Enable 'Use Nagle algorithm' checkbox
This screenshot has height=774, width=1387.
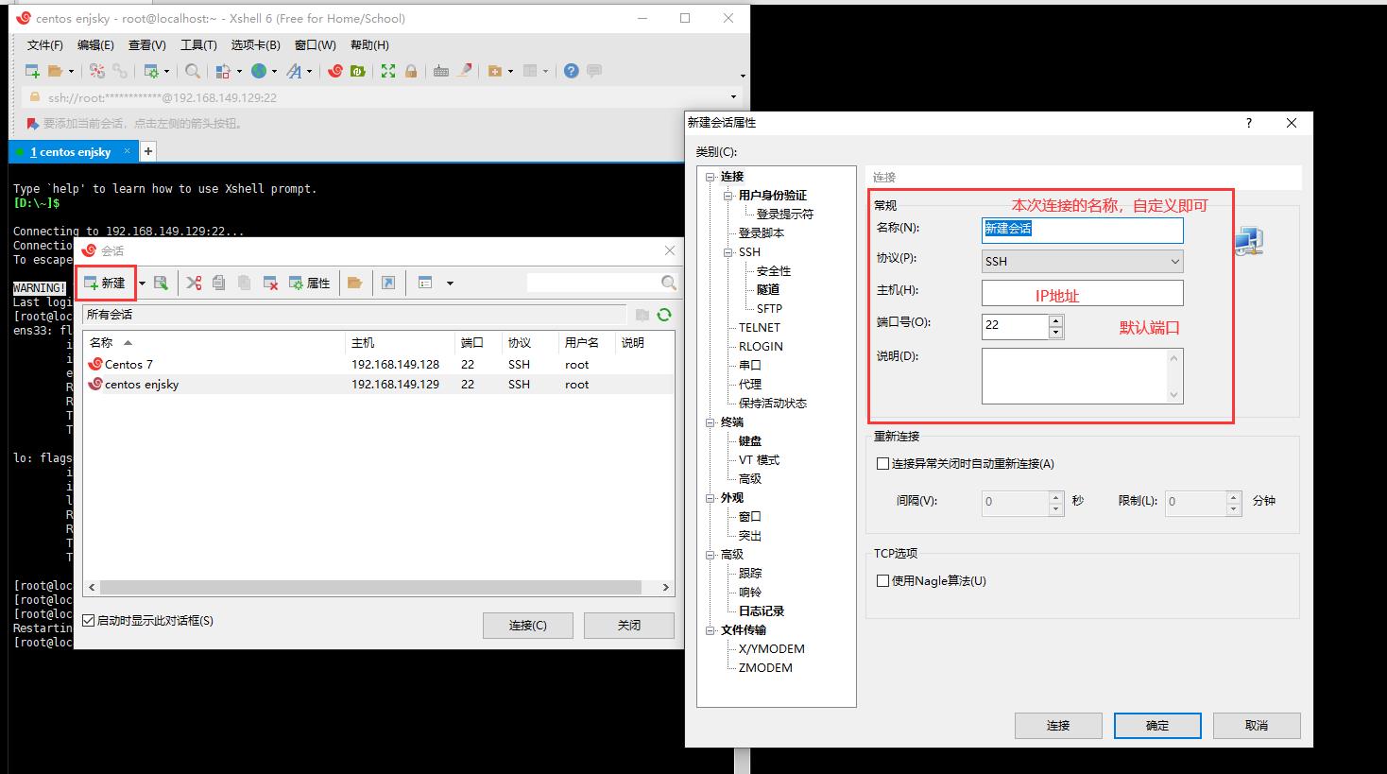[x=883, y=581]
